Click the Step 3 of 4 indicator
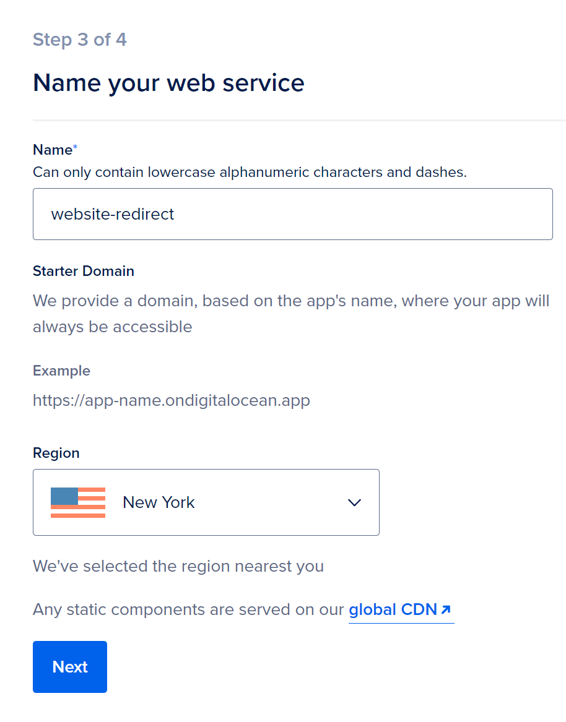This screenshot has width=566, height=722. pyautogui.click(x=79, y=39)
